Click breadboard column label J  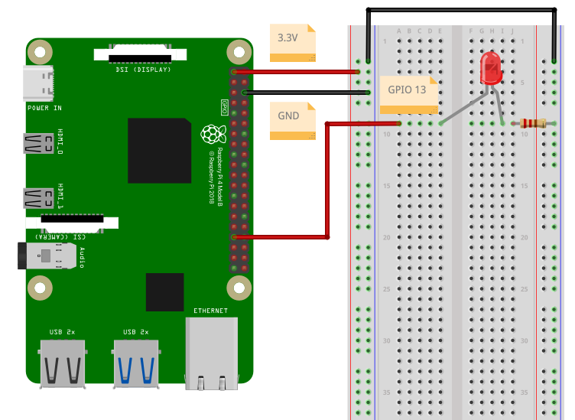pos(512,31)
